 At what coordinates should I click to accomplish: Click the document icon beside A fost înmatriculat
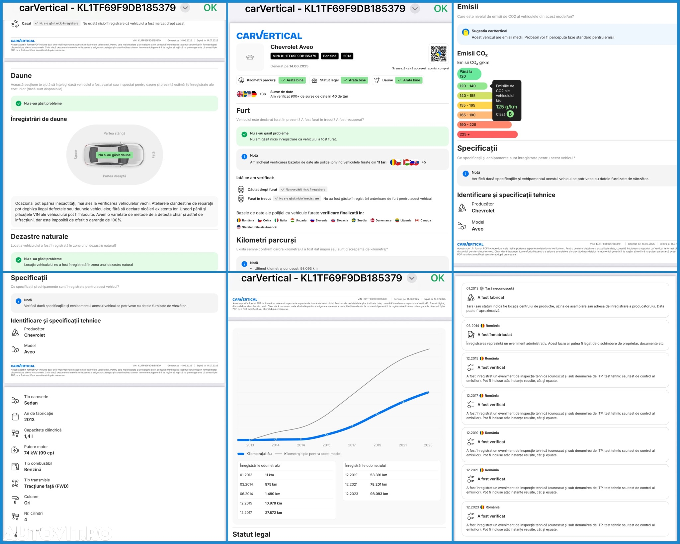[471, 335]
